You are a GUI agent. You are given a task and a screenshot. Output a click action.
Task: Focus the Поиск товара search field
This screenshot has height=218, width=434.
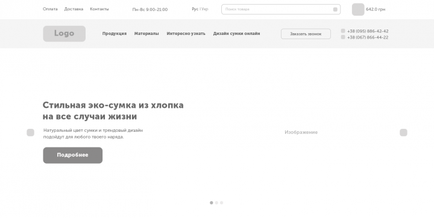(x=281, y=10)
